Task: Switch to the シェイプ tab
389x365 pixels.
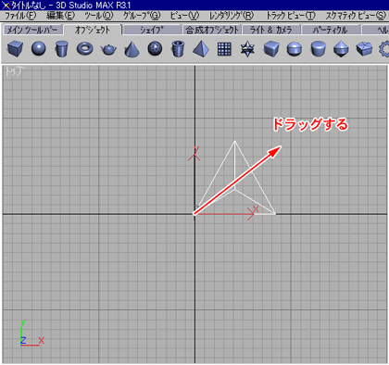Action: coord(152,30)
